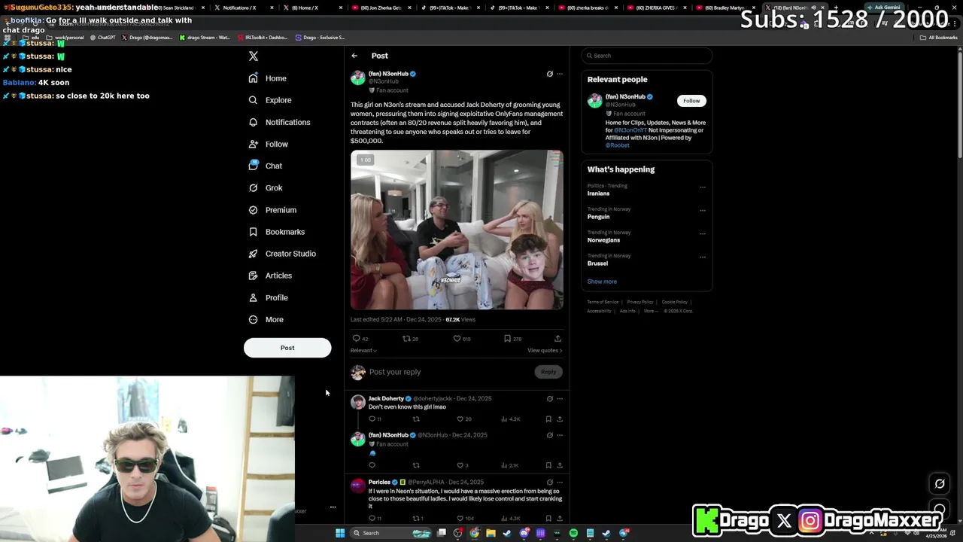This screenshot has width=963, height=542.
Task: Reply to the N3onHub comment
Action: (372, 466)
